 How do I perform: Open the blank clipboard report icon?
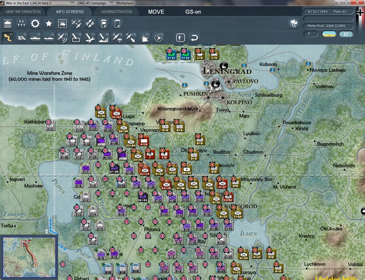[x=117, y=23]
